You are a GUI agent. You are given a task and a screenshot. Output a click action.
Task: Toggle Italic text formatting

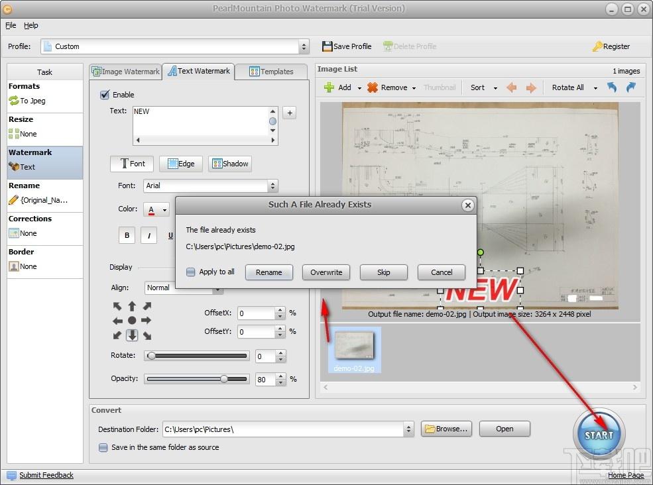click(148, 235)
